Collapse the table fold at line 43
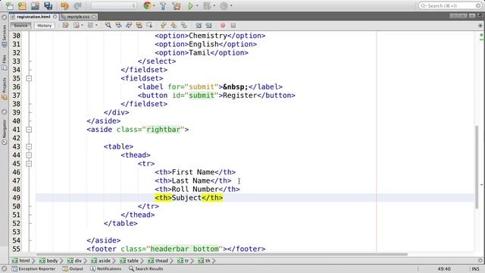Viewport: 485px width, 273px height. (x=29, y=146)
